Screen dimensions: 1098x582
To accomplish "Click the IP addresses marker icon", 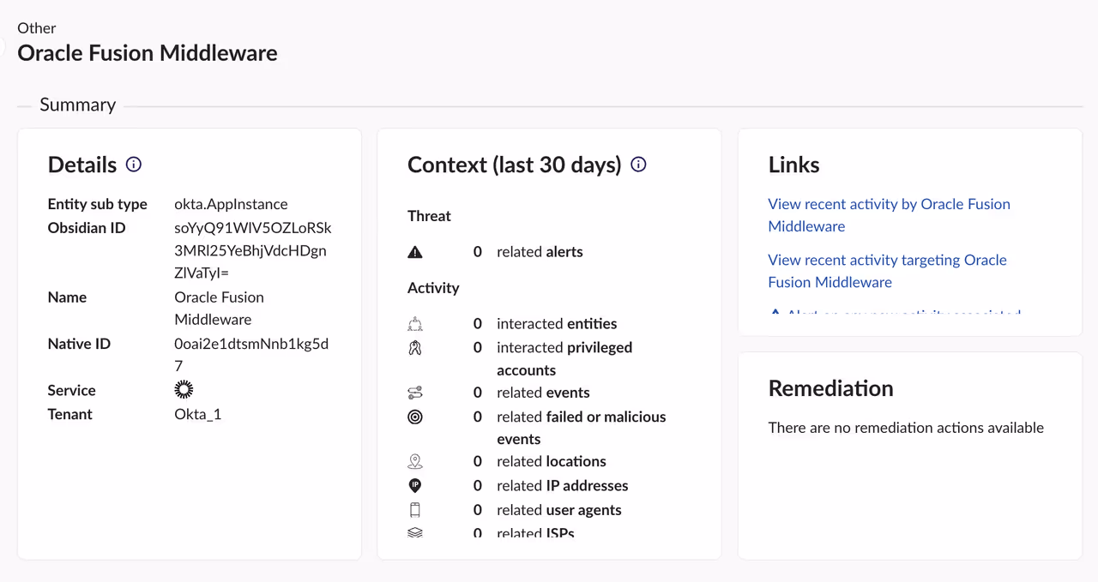I will coord(415,486).
